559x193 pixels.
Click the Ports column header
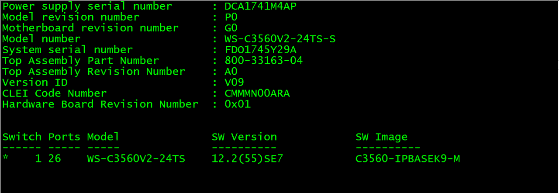[64, 137]
